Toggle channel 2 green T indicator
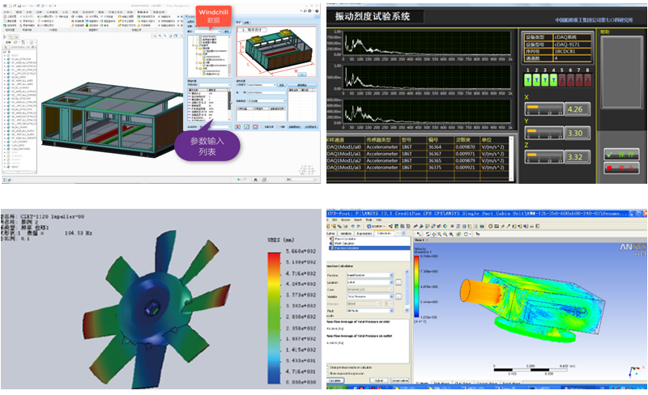The width and height of the screenshot is (648, 395). click(536, 79)
